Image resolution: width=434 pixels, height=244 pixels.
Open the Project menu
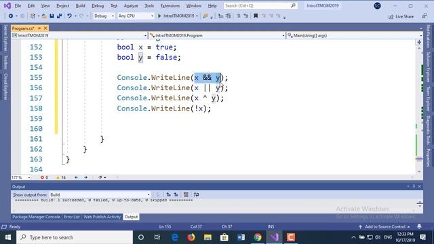(x=63, y=5)
